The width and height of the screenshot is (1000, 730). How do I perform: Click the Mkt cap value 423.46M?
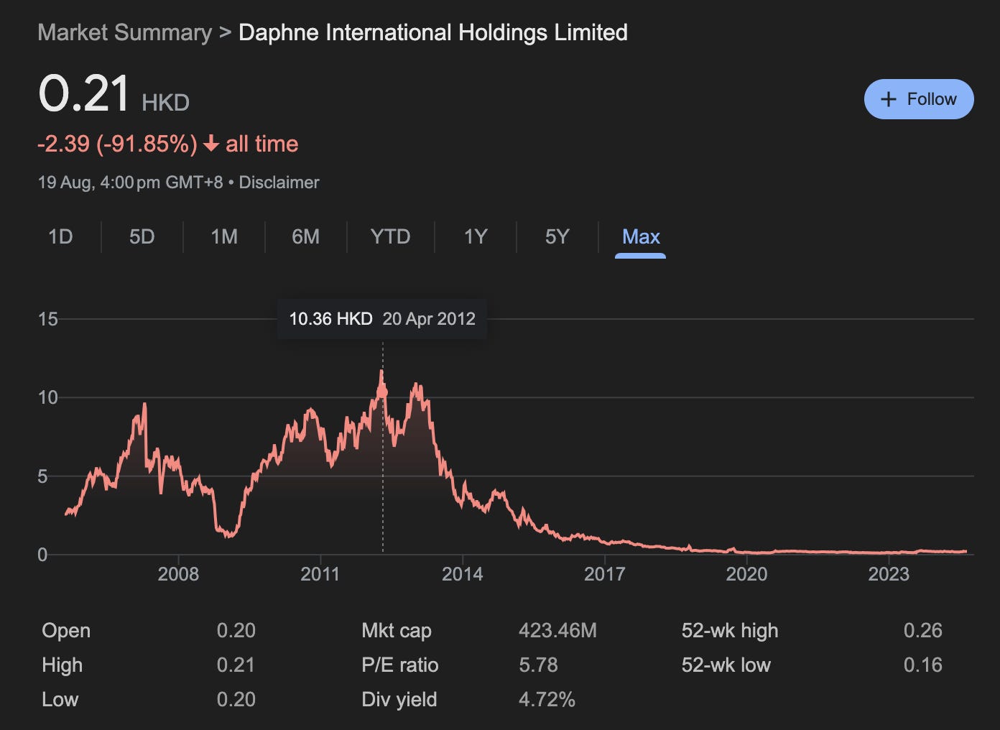(557, 631)
